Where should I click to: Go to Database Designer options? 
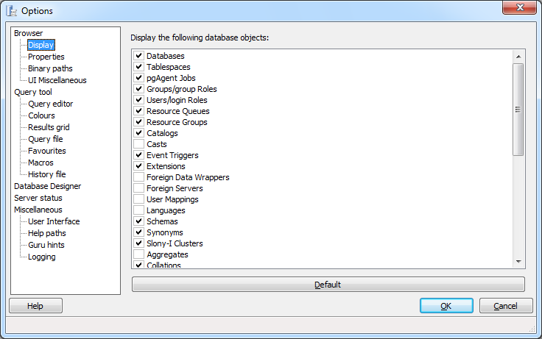pos(47,186)
